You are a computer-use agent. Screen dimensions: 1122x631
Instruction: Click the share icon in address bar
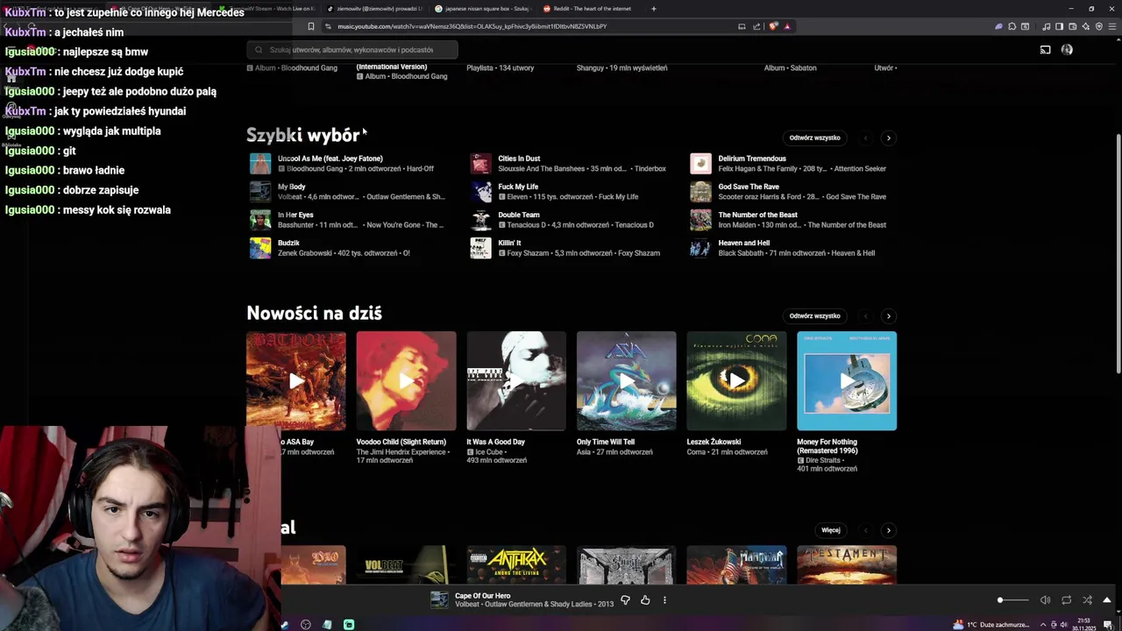pos(756,26)
